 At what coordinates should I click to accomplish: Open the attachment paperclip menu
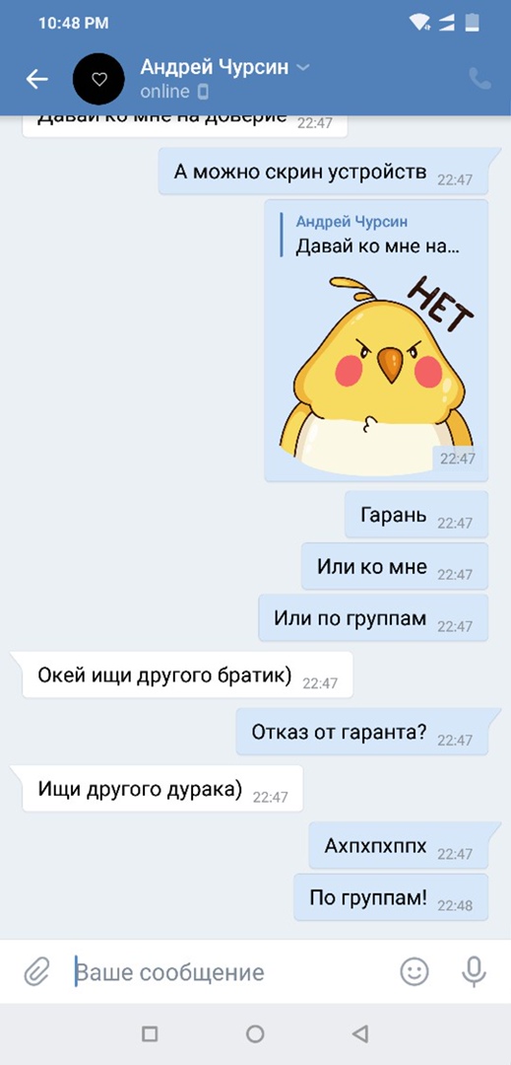coord(36,972)
